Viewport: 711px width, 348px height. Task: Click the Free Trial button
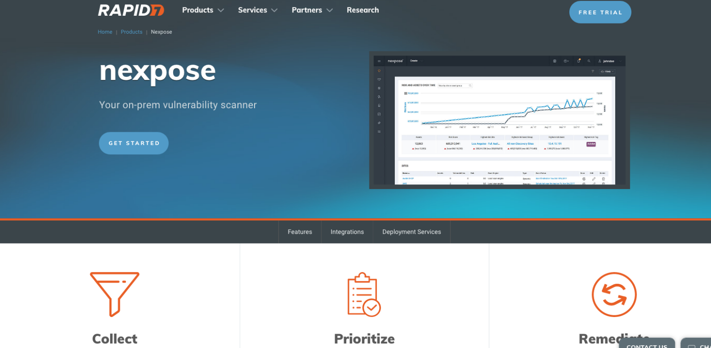[x=600, y=12]
